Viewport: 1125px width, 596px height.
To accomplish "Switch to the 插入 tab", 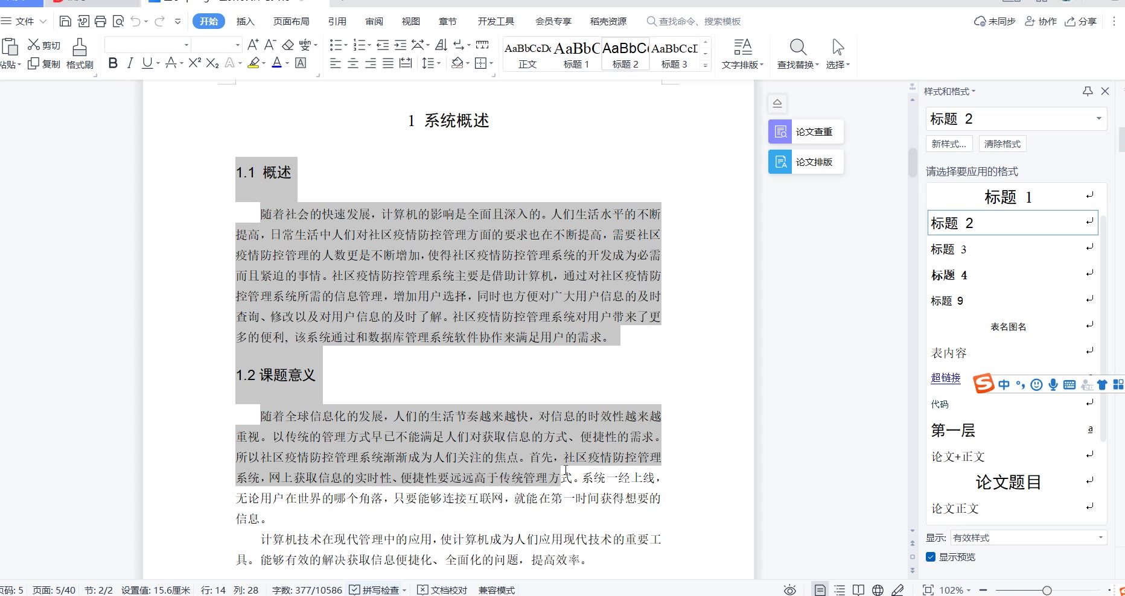I will tap(246, 22).
